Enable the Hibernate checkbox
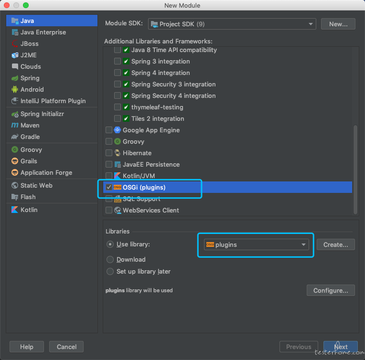 [109, 153]
